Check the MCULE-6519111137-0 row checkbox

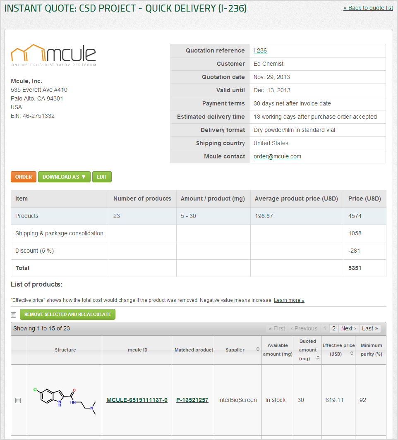coord(17,400)
